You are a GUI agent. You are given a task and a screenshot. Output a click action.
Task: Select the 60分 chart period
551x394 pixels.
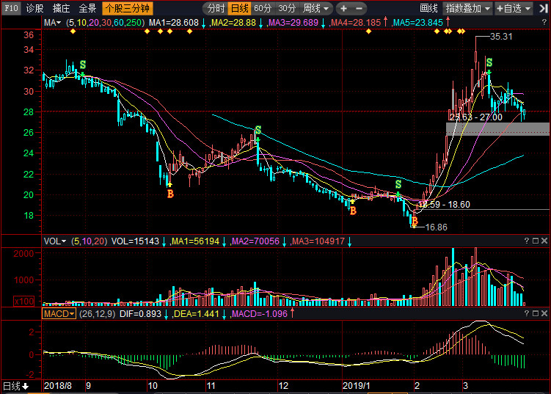263,8
